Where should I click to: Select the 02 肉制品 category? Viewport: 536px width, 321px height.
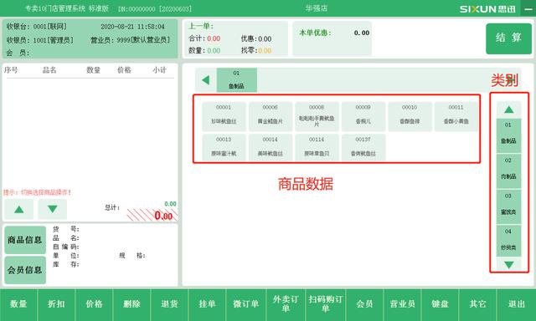[x=508, y=171]
